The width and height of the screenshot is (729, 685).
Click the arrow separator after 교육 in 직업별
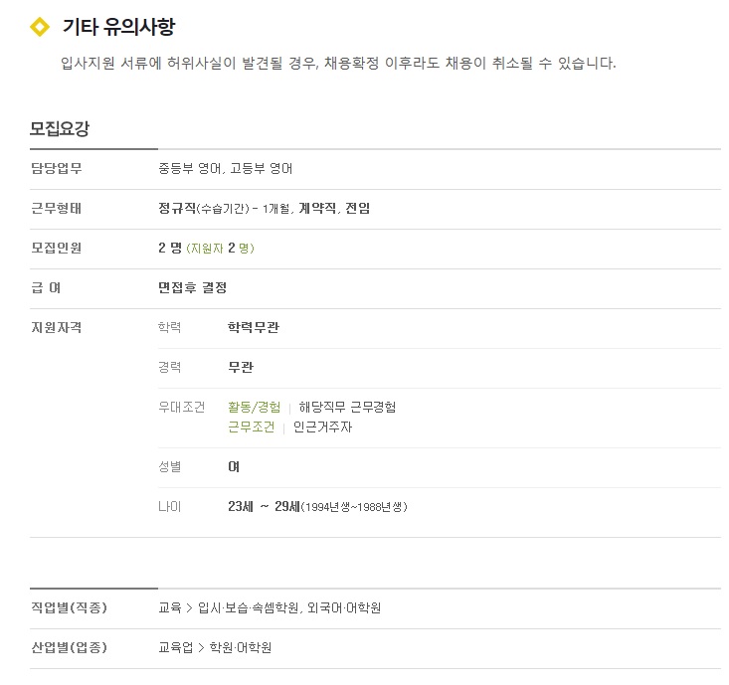pyautogui.click(x=189, y=607)
